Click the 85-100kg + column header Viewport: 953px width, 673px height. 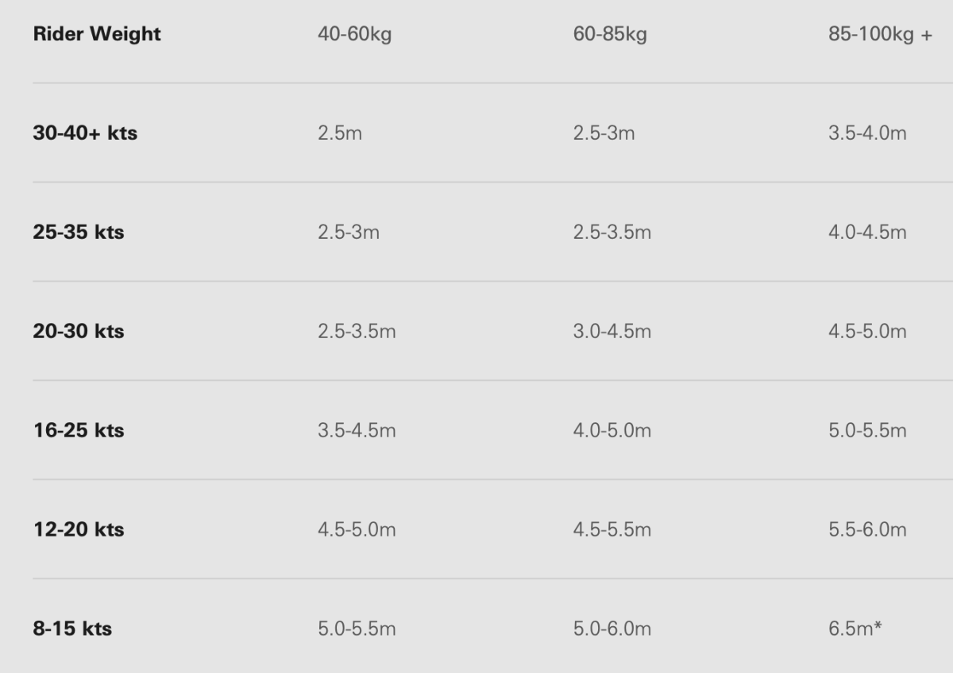[x=880, y=35]
